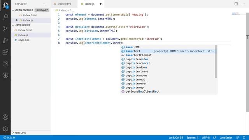Click LF end of line setting

215,138
